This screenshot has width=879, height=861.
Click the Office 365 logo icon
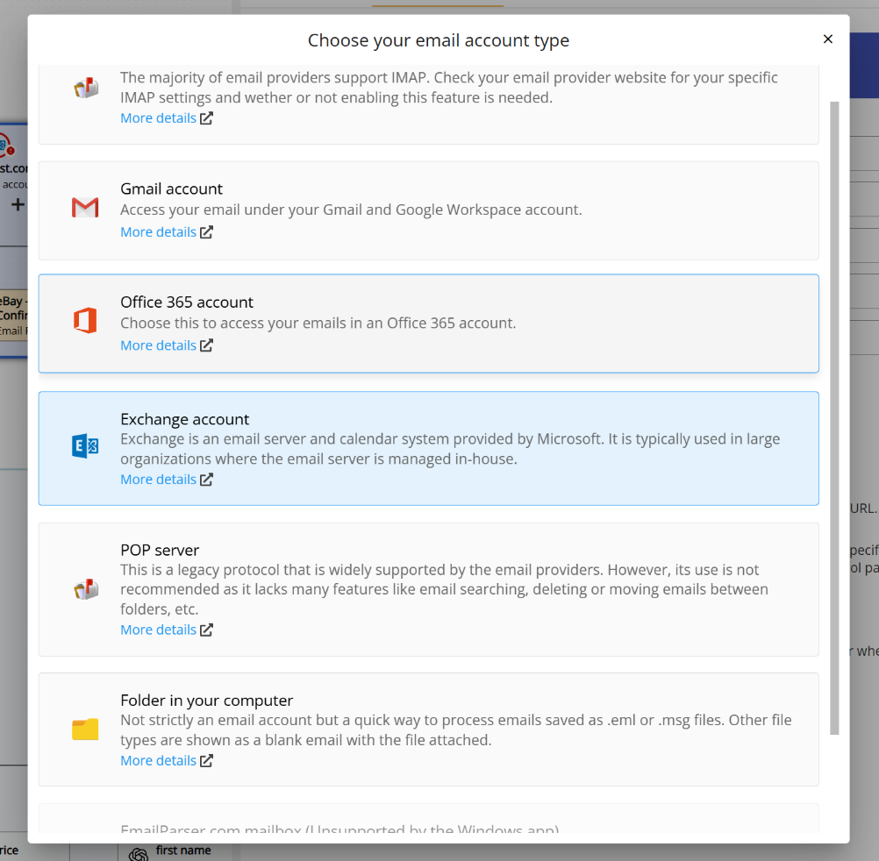pos(85,321)
